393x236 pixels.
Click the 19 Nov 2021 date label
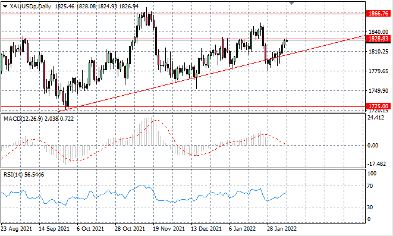[x=168, y=229]
